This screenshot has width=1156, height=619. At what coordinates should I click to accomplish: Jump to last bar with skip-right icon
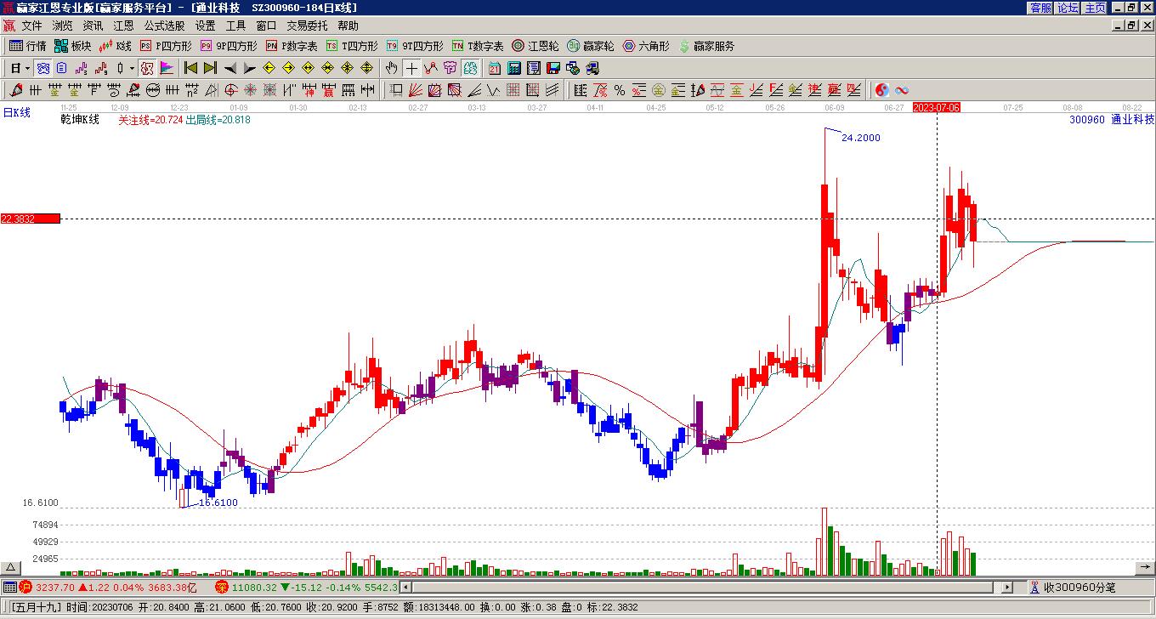tap(210, 68)
